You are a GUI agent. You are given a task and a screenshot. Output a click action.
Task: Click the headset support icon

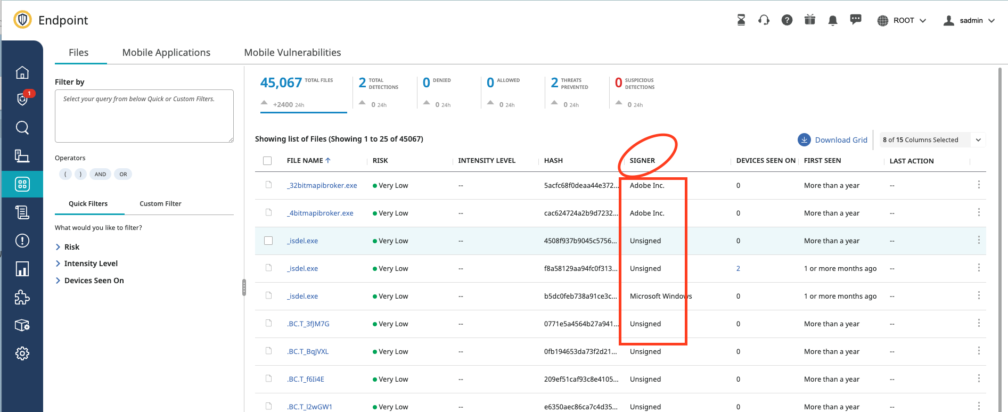[764, 20]
